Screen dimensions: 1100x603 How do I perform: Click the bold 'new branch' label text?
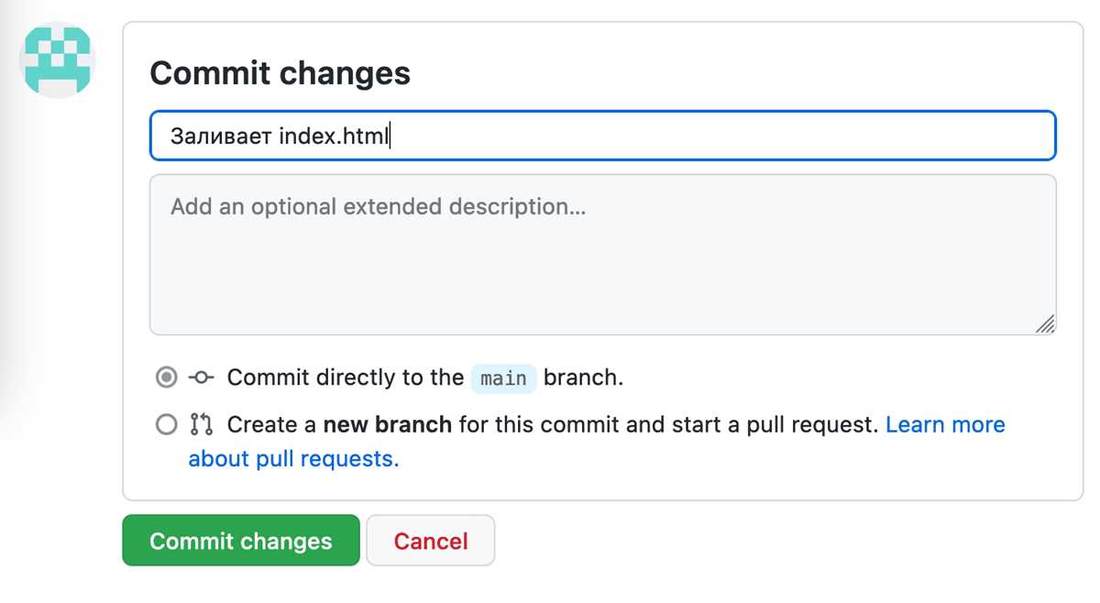[x=388, y=424]
